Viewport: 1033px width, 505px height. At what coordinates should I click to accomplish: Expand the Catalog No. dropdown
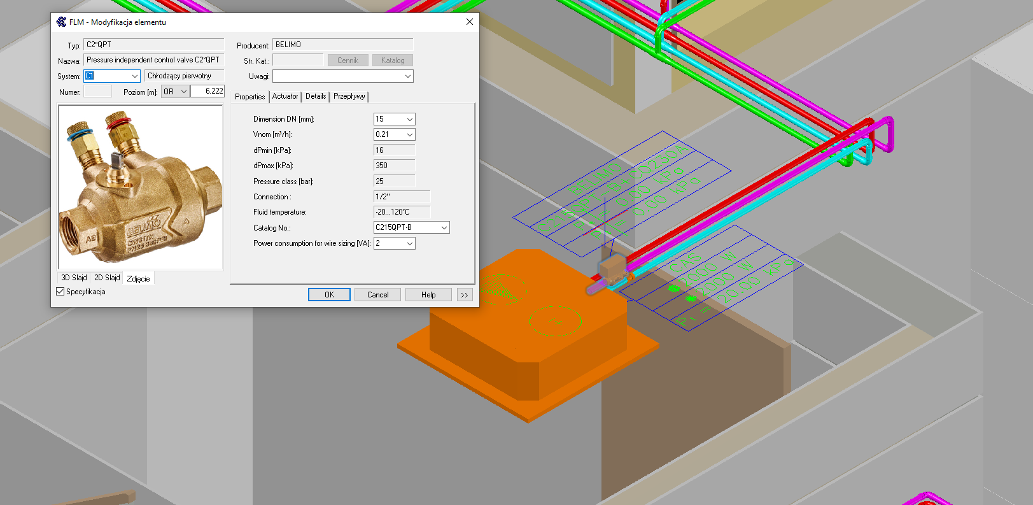coord(444,227)
